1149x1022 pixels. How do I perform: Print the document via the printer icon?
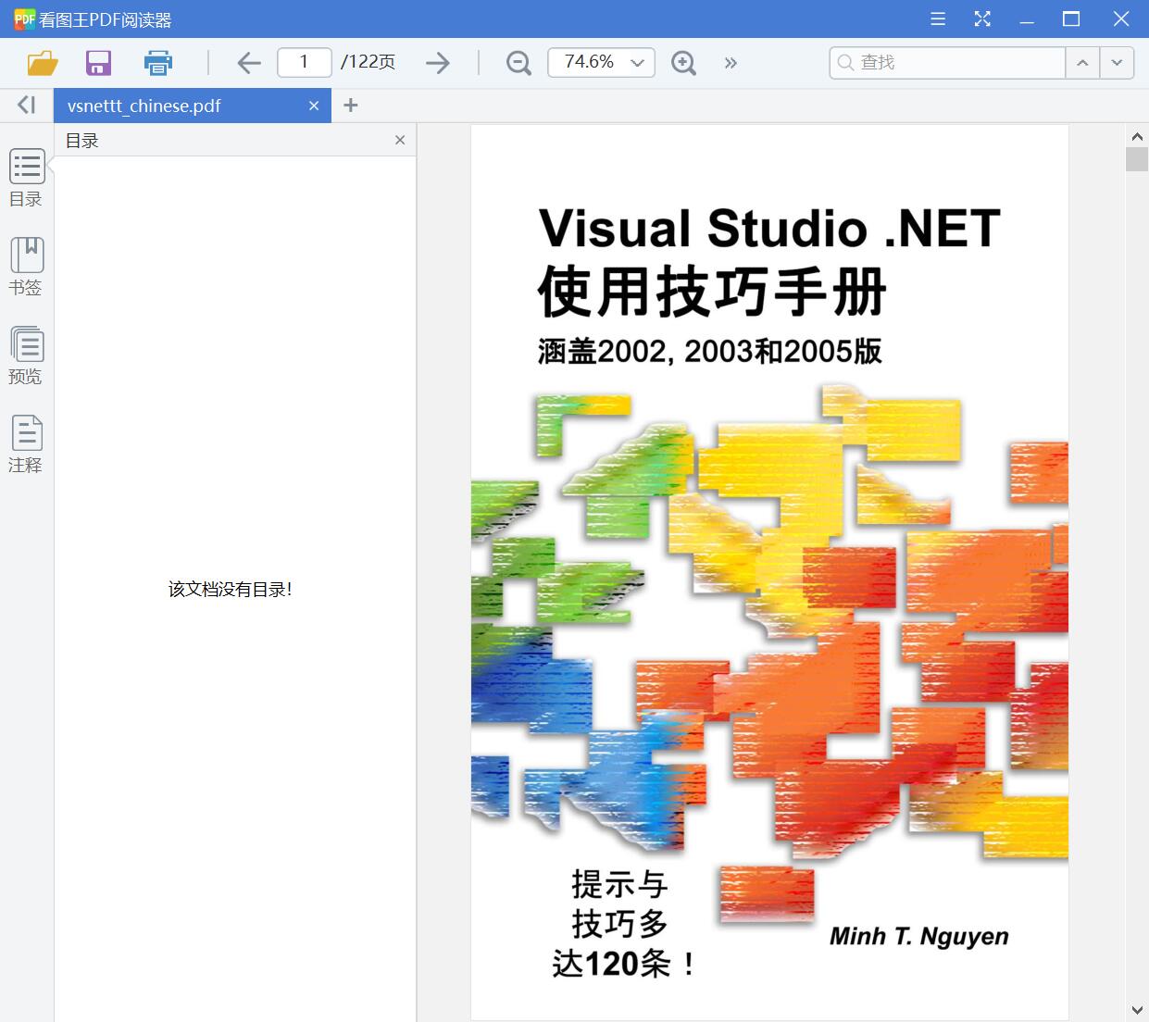coord(157,62)
